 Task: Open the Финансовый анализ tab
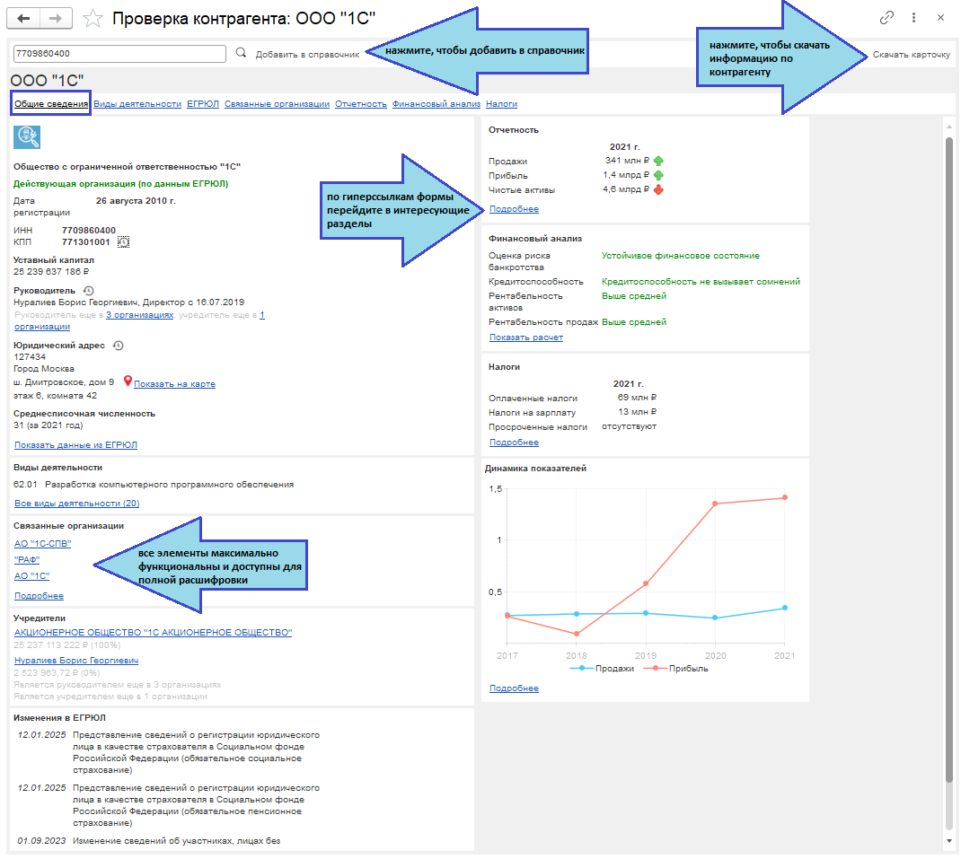coord(436,104)
